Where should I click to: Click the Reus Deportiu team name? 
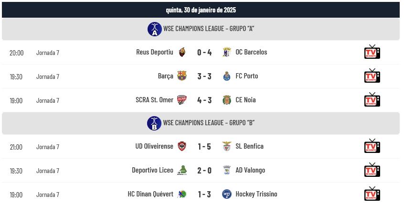tap(155, 52)
